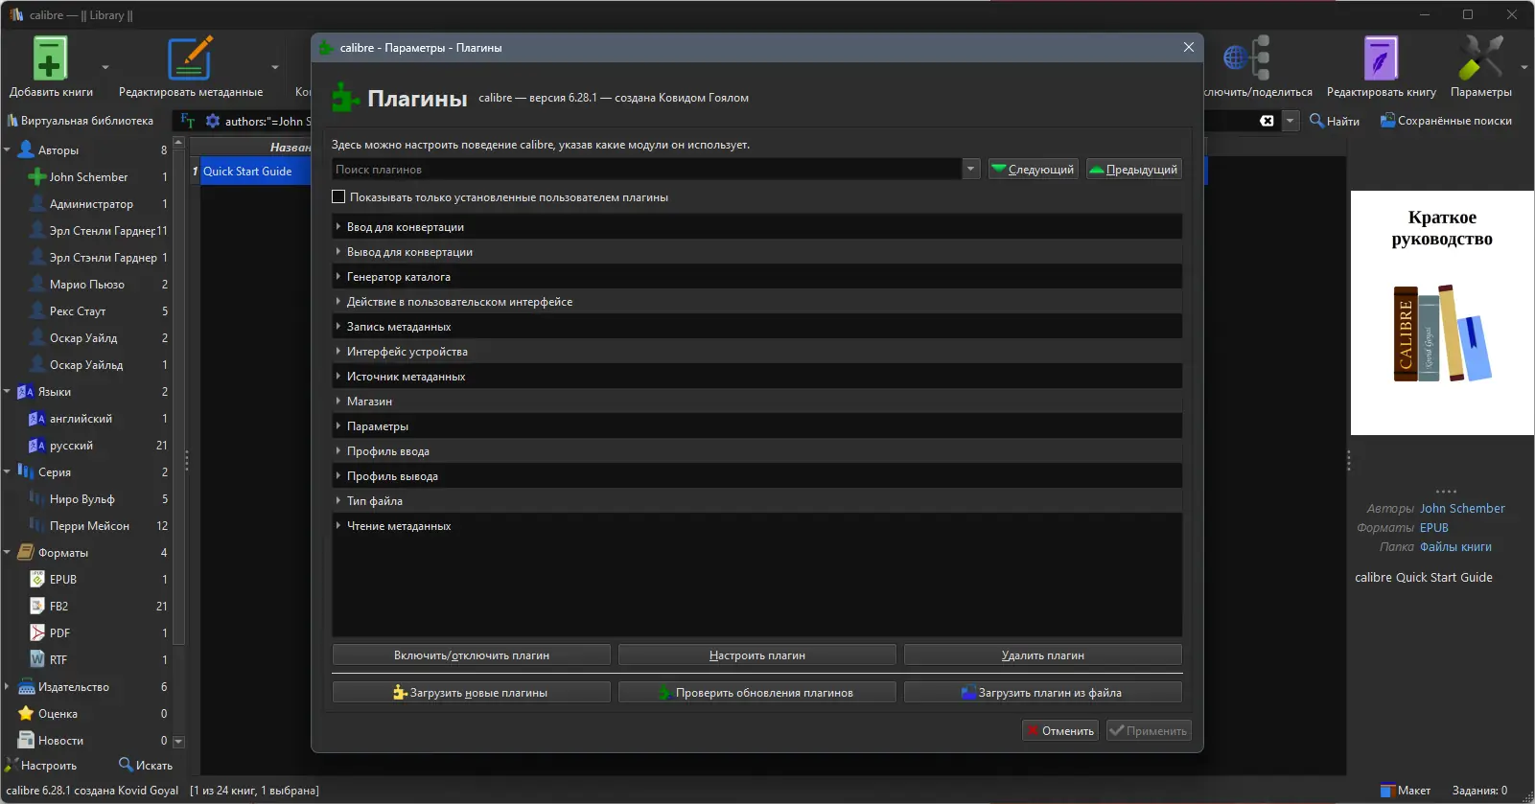Click 'Настроить плагин' button
The image size is (1535, 804).
click(756, 655)
